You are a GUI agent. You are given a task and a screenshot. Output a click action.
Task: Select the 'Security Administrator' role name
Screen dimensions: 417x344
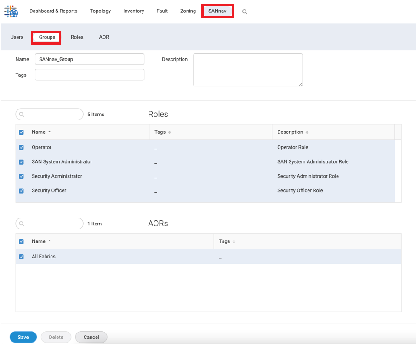pos(57,176)
